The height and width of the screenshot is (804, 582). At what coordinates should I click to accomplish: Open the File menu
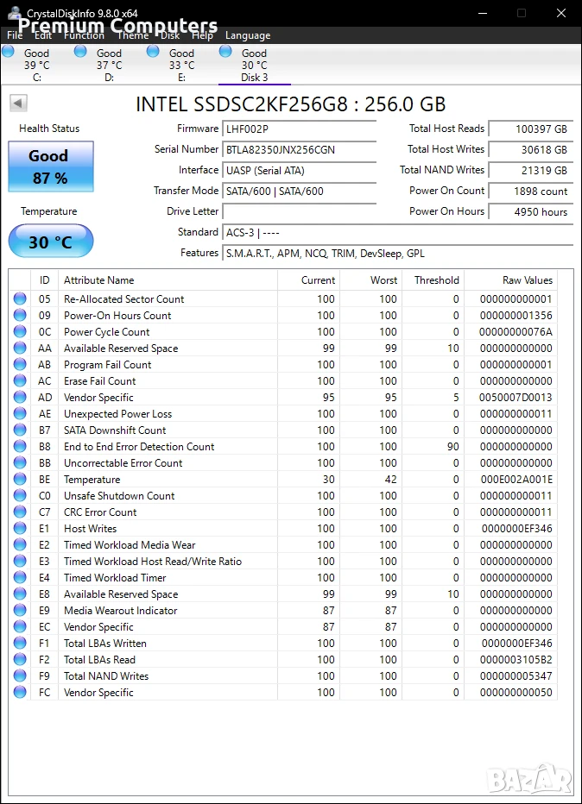[x=15, y=35]
